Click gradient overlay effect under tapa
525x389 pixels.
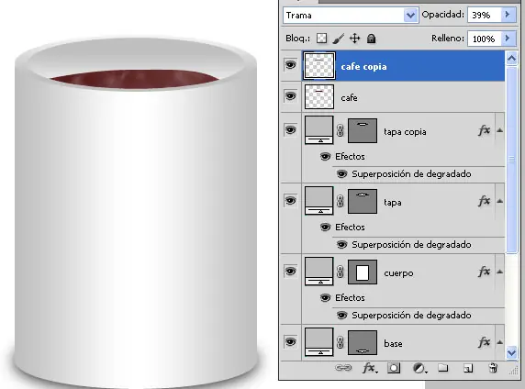click(x=411, y=245)
